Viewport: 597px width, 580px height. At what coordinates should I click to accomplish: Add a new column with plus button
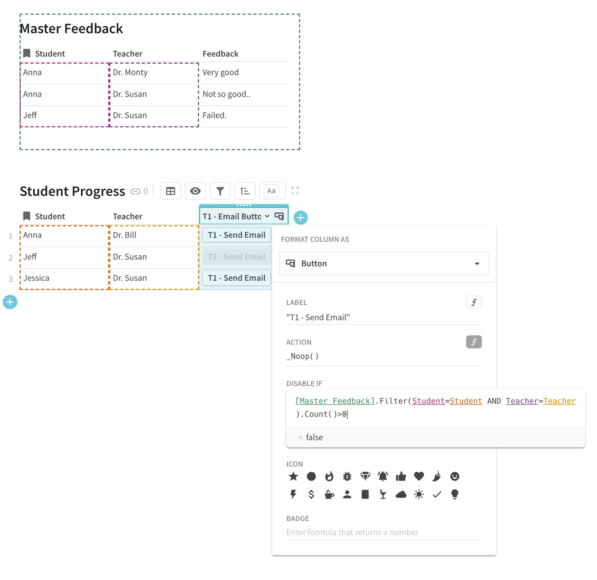[x=300, y=218]
